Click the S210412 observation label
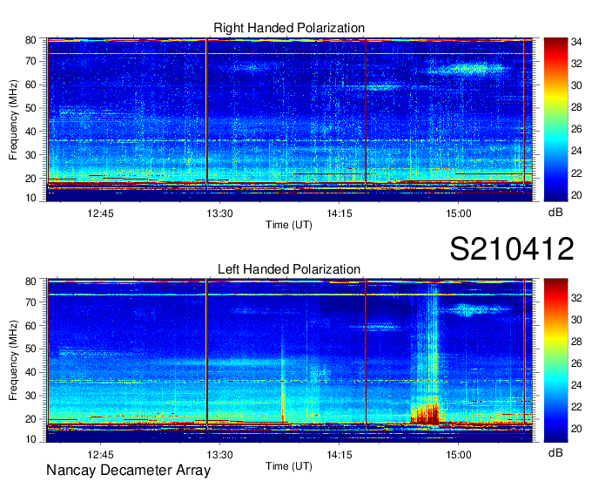The width and height of the screenshot is (592, 481). point(512,248)
